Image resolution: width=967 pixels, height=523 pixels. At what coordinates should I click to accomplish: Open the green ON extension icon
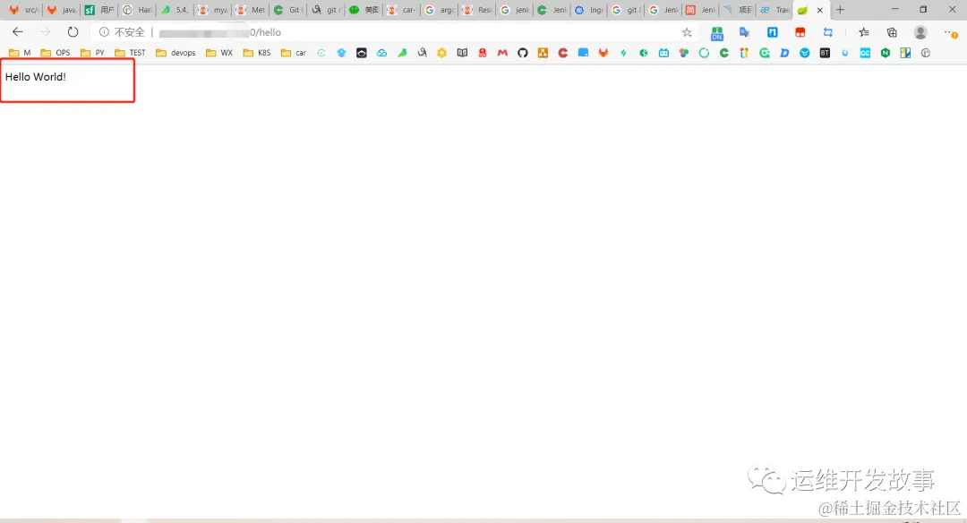pos(716,33)
